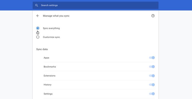
Task: Click the Sync data section heading
Action: [x=42, y=49]
